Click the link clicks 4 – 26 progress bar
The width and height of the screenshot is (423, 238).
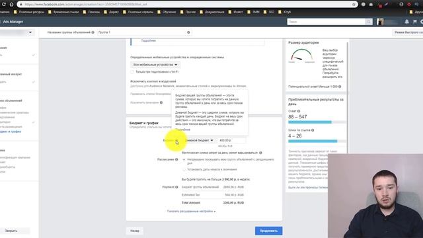pyautogui.click(x=317, y=141)
